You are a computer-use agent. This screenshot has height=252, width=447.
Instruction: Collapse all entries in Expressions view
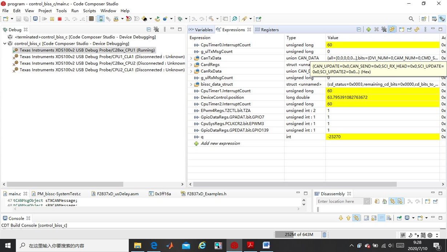pyautogui.click(x=359, y=30)
